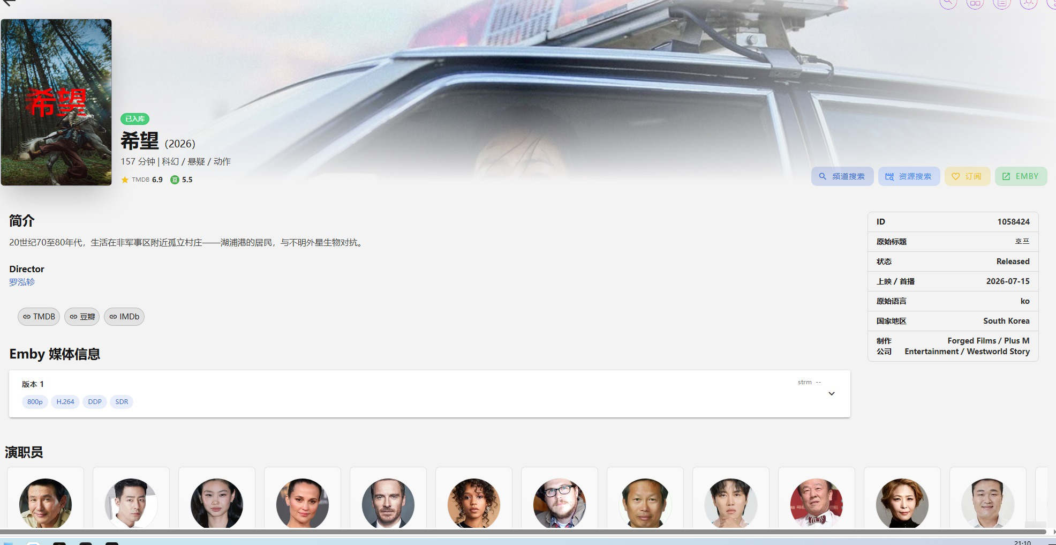Open director 罗泓轸's page
The image size is (1056, 545).
(x=22, y=282)
